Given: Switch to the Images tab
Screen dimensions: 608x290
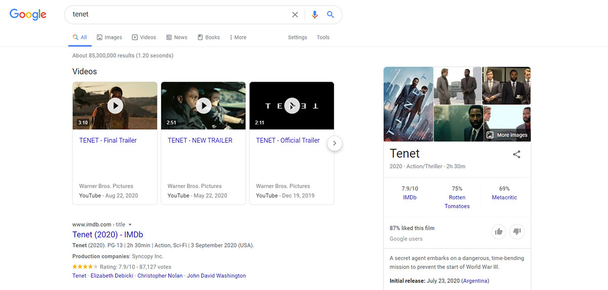Looking at the screenshot, I should pyautogui.click(x=109, y=38).
